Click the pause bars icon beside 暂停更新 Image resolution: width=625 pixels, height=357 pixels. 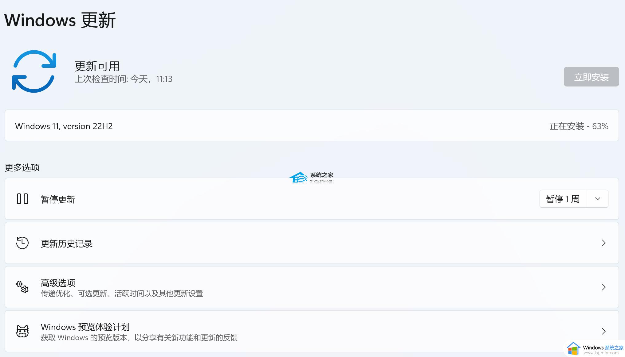(x=22, y=199)
